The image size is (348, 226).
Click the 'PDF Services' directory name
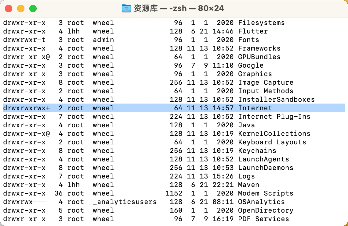[263, 219]
